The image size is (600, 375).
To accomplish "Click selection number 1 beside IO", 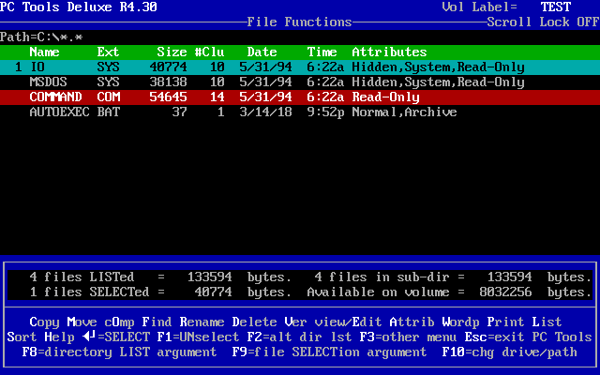I will pos(19,67).
